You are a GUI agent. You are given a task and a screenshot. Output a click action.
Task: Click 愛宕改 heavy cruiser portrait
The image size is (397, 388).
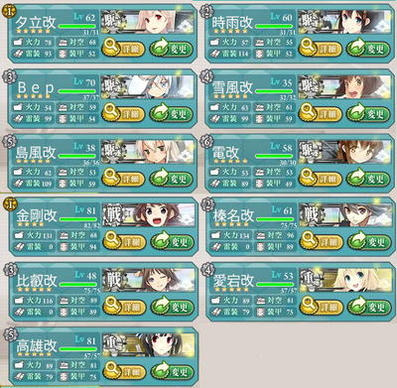coord(345,280)
